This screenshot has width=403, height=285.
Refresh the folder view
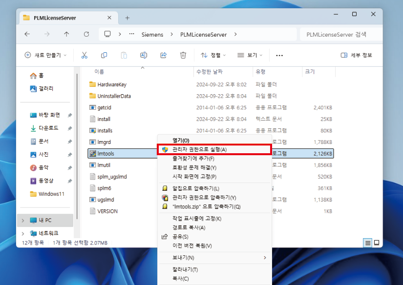pyautogui.click(x=86, y=34)
